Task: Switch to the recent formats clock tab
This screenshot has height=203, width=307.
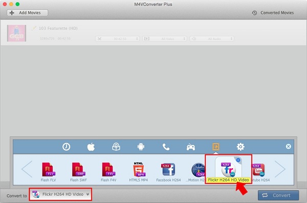Action: pos(67,147)
